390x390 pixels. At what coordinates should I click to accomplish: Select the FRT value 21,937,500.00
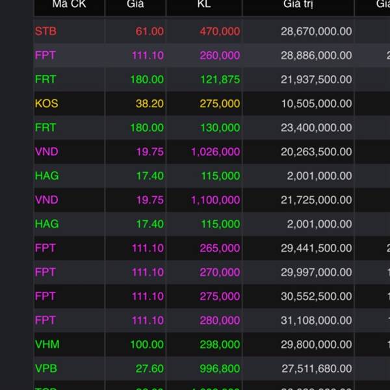(317, 79)
